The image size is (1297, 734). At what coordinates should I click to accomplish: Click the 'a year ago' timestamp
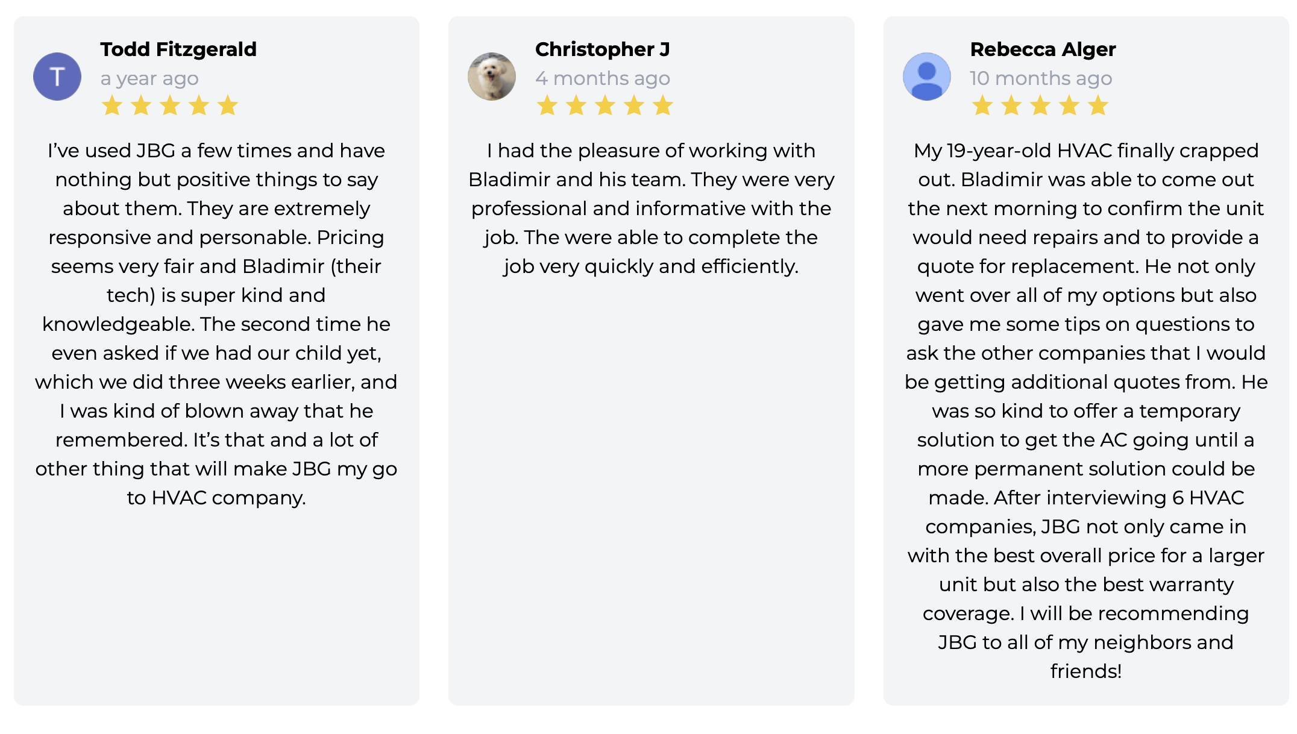pyautogui.click(x=149, y=78)
